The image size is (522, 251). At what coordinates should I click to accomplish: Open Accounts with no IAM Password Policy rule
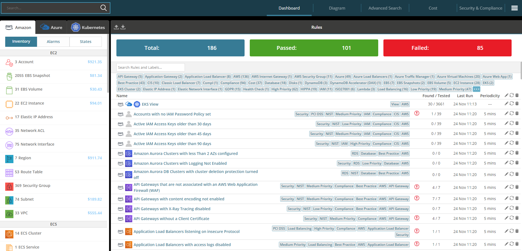pos(172,114)
